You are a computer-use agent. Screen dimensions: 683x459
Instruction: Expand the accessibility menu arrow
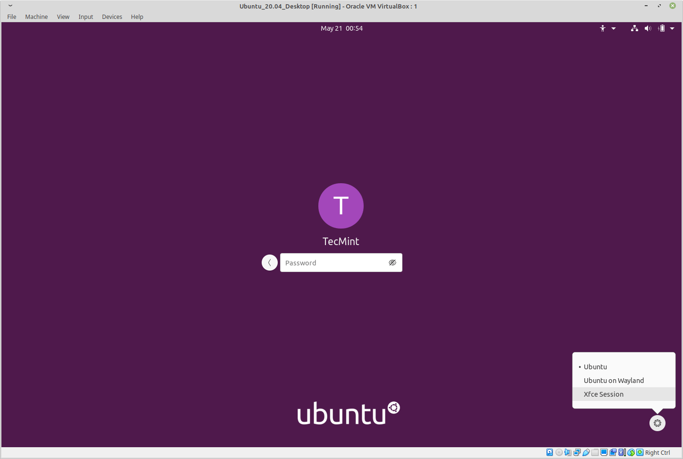point(614,28)
